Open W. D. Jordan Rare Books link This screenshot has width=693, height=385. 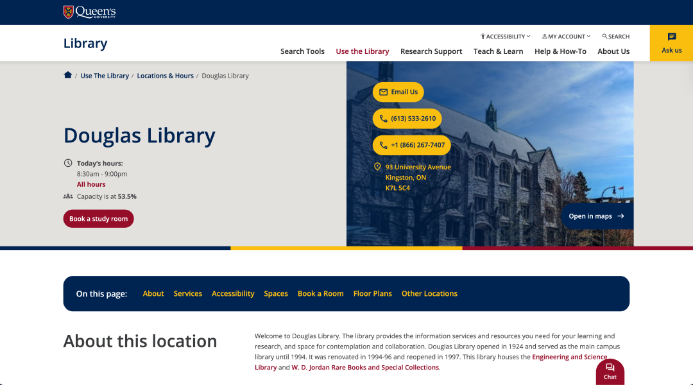(365, 368)
